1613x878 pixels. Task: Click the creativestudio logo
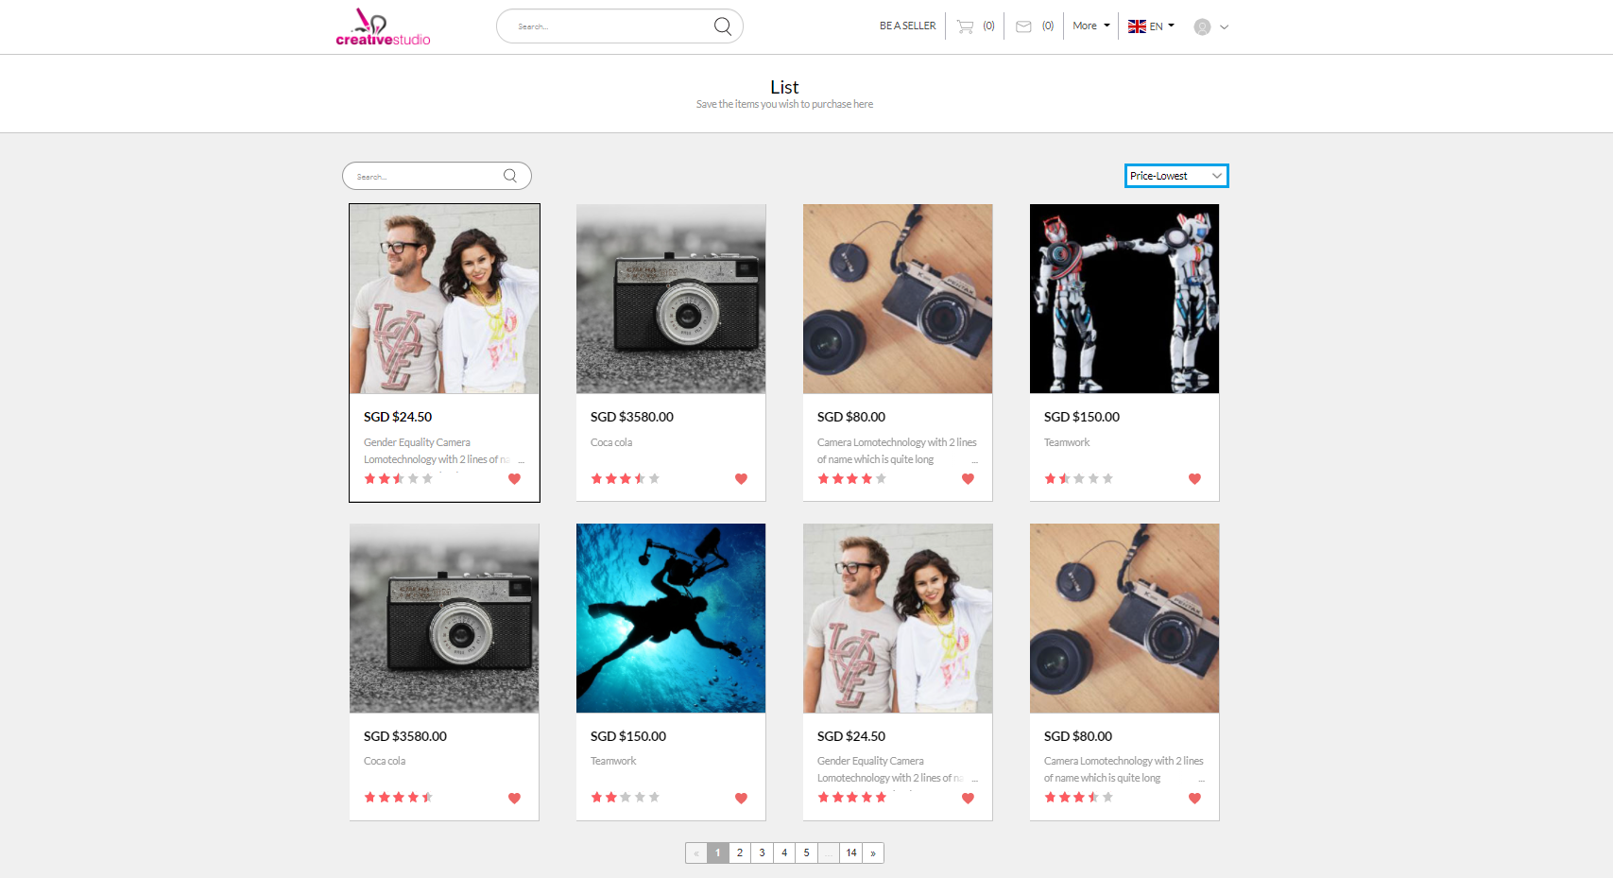click(383, 27)
